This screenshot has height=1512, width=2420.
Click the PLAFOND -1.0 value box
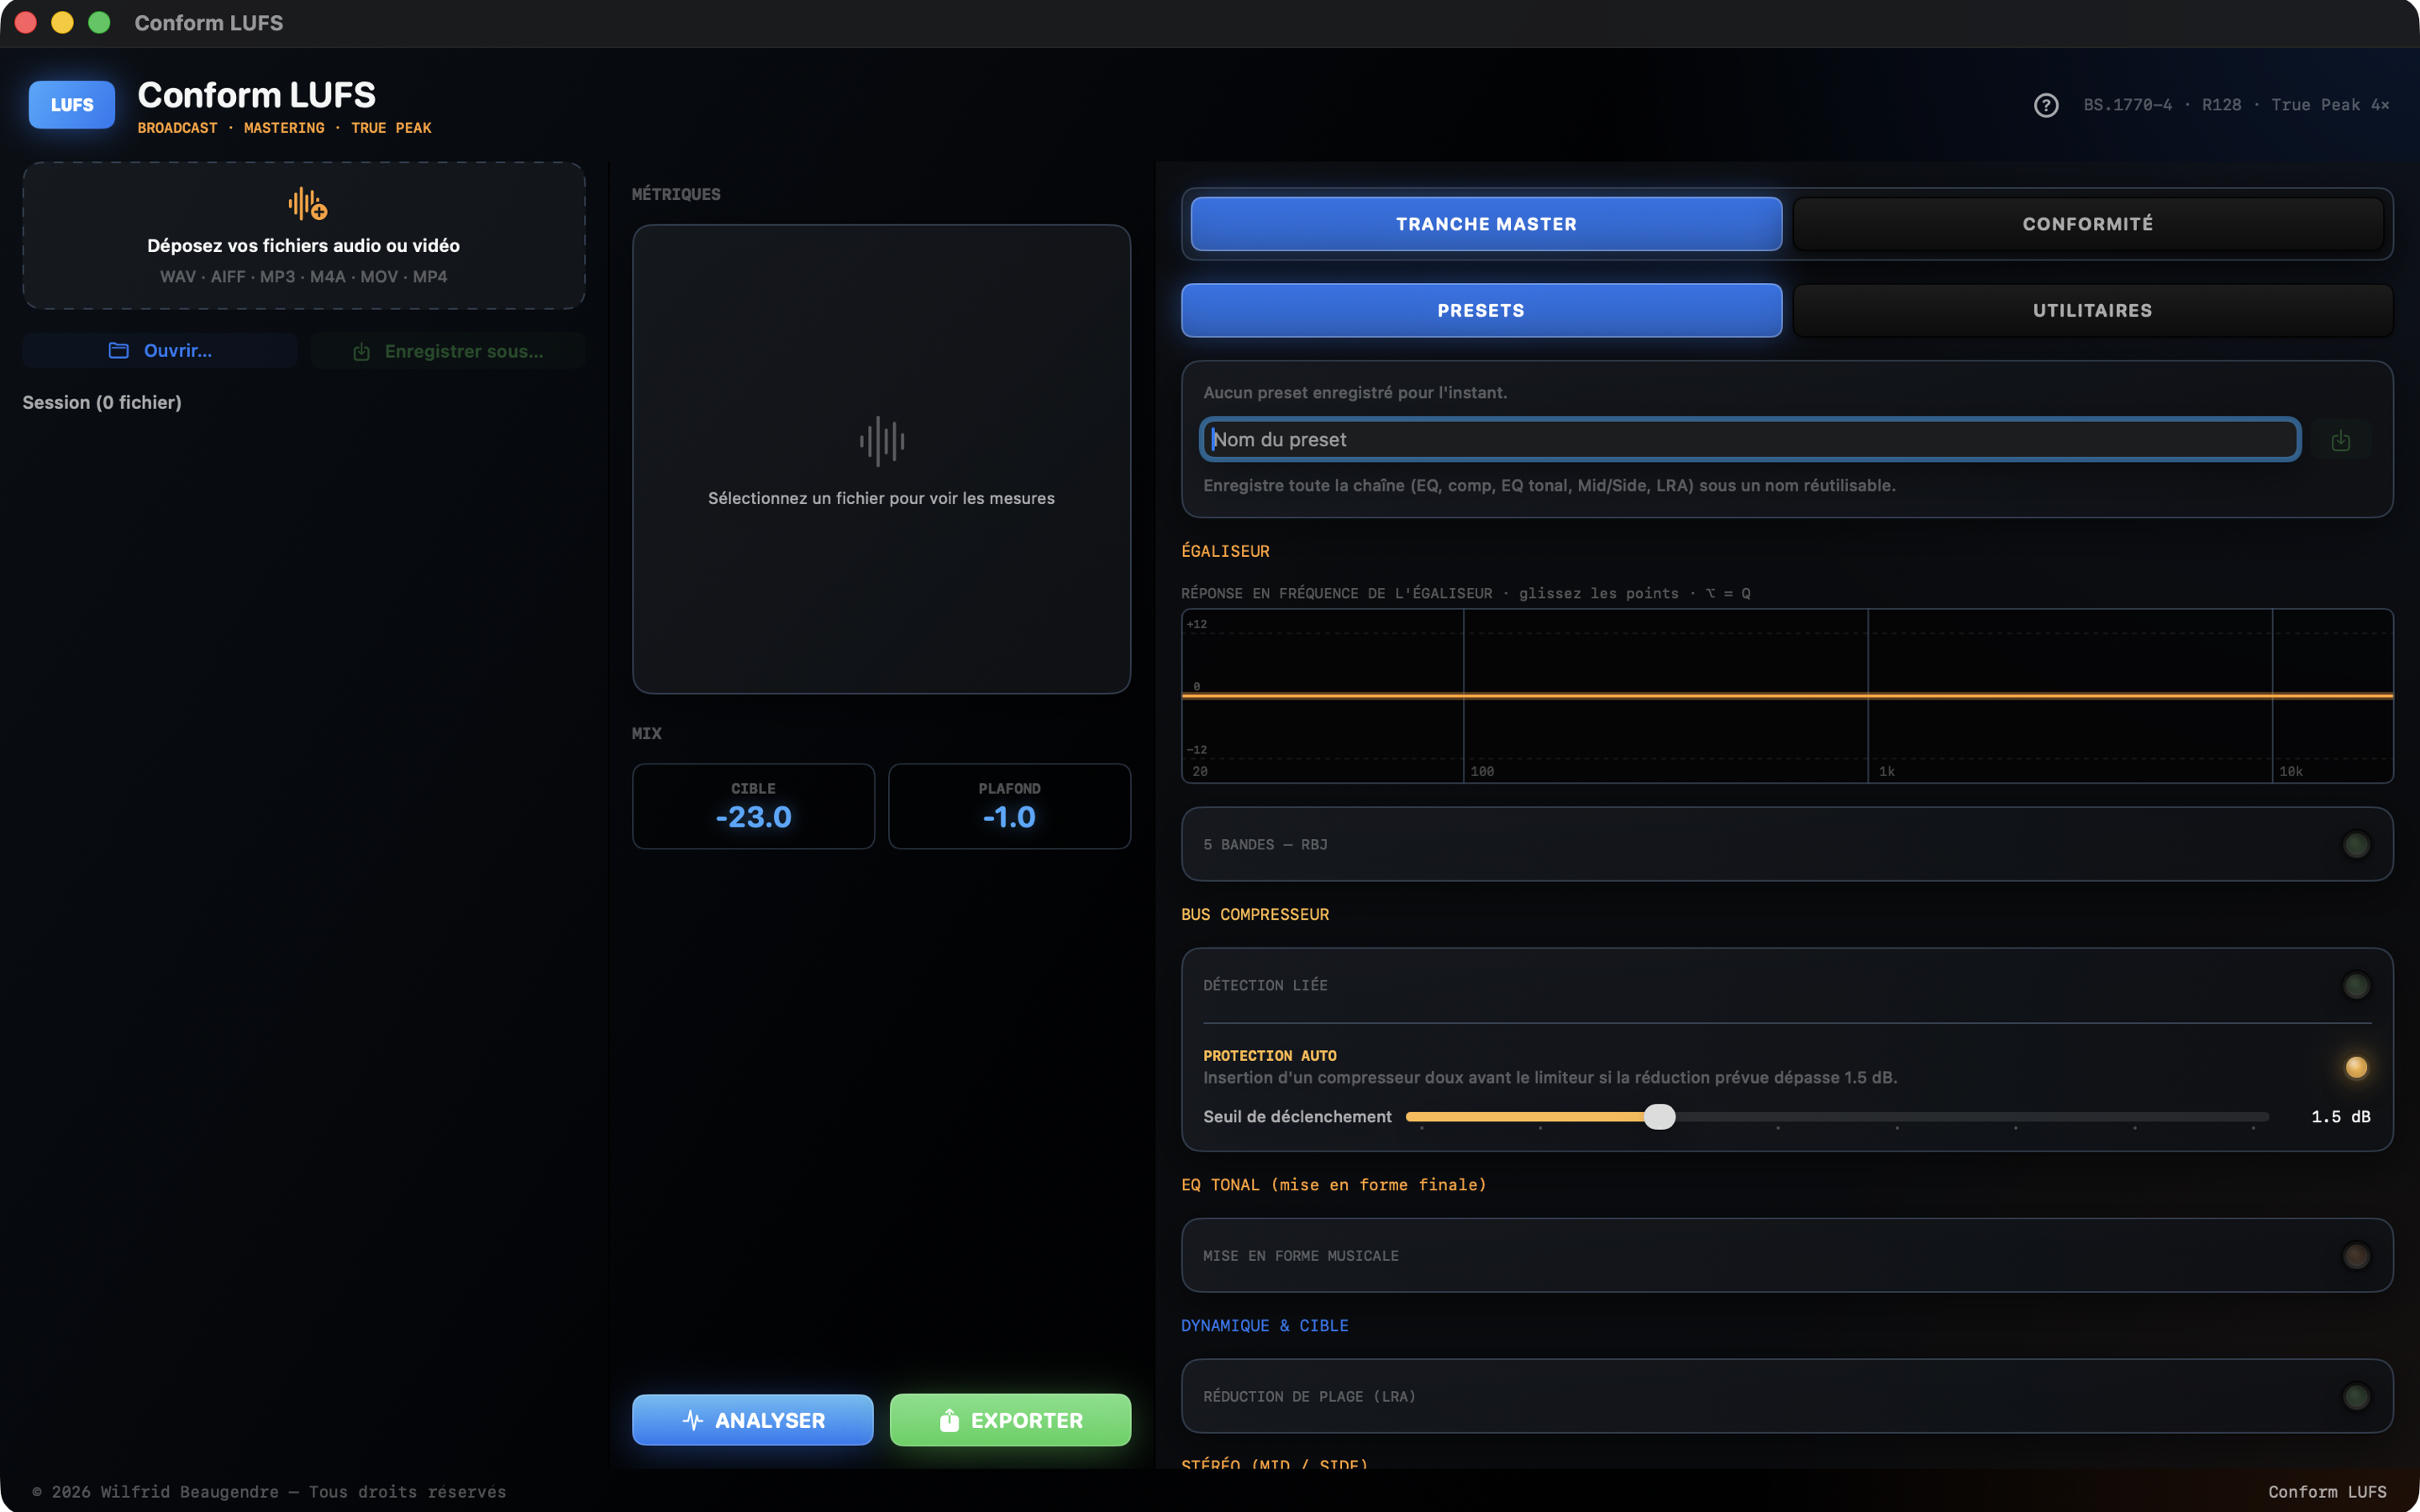[1009, 807]
